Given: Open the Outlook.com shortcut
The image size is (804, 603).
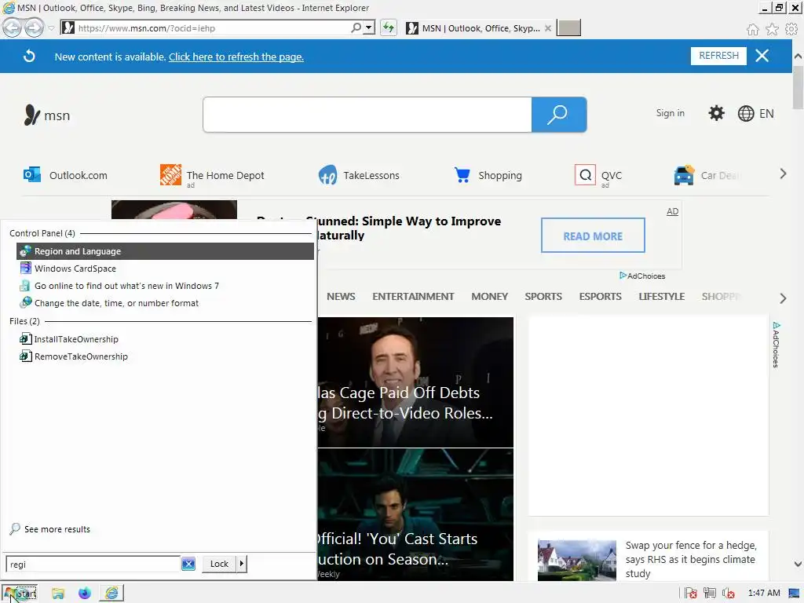Looking at the screenshot, I should point(66,175).
